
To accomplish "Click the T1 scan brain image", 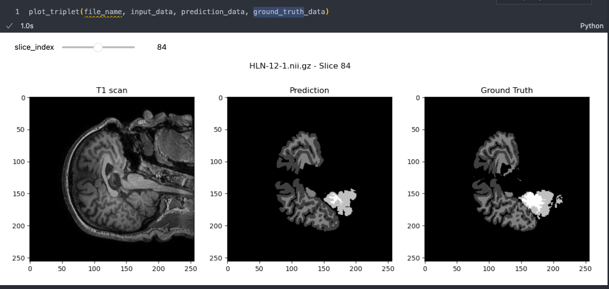I will tap(112, 179).
